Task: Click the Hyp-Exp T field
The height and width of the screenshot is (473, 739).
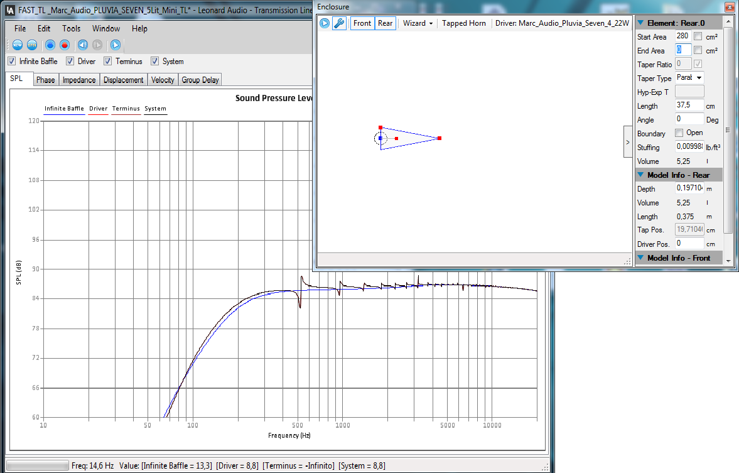Action: [689, 92]
